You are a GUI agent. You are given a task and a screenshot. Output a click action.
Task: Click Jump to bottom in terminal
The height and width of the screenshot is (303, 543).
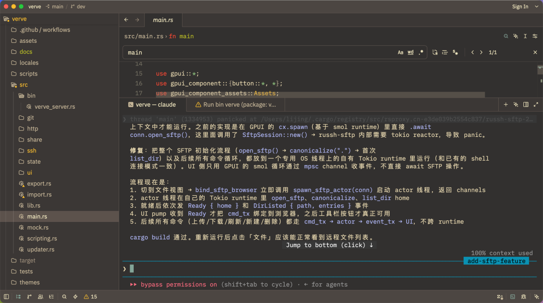click(329, 245)
